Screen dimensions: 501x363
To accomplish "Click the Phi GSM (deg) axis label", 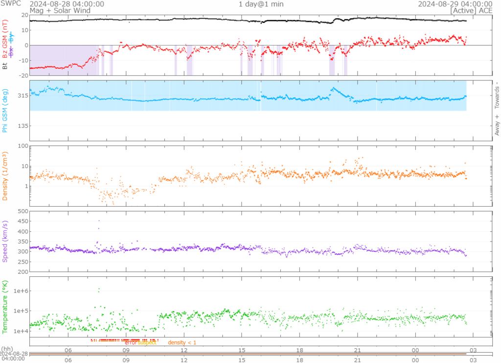I will tap(5, 110).
